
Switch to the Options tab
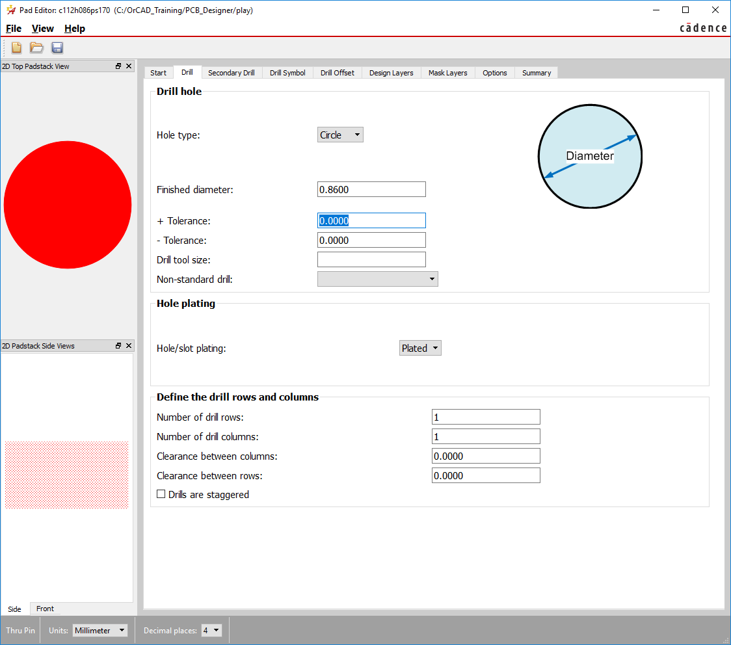tap(495, 73)
